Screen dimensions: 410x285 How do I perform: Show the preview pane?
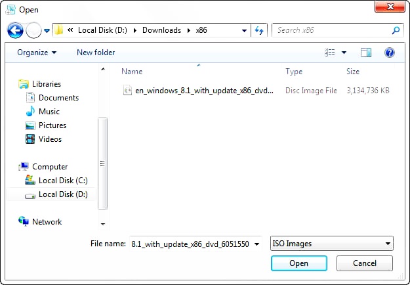tap(366, 53)
